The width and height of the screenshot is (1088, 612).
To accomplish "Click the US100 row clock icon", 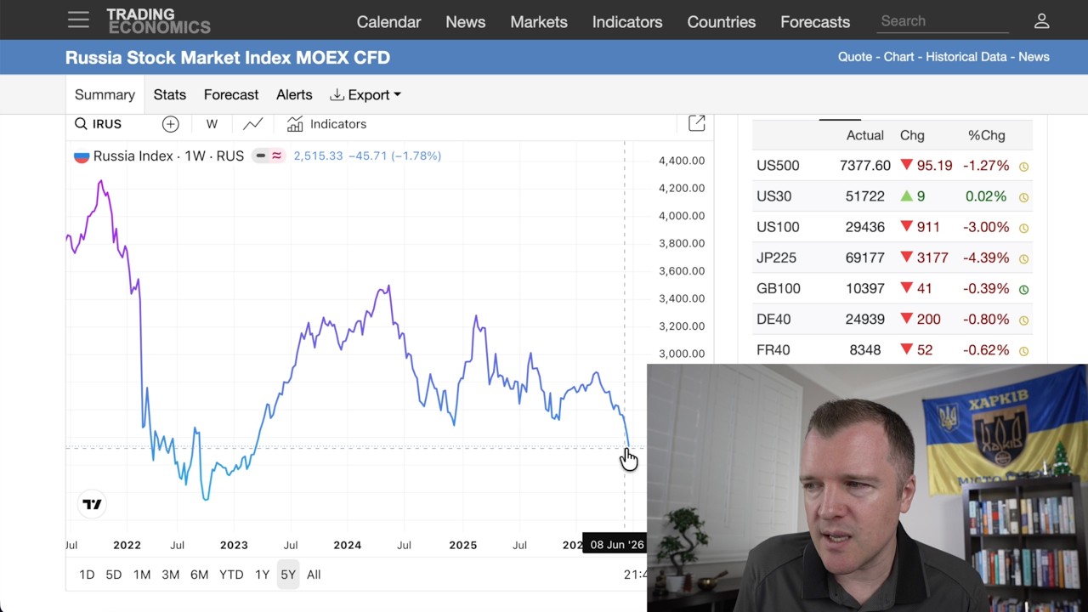I will (x=1023, y=228).
